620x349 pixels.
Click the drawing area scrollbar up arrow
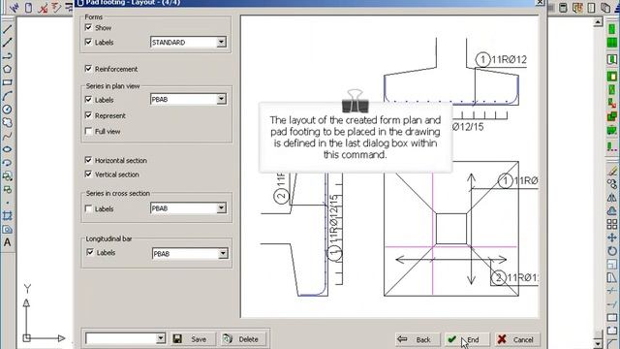pyautogui.click(x=598, y=22)
